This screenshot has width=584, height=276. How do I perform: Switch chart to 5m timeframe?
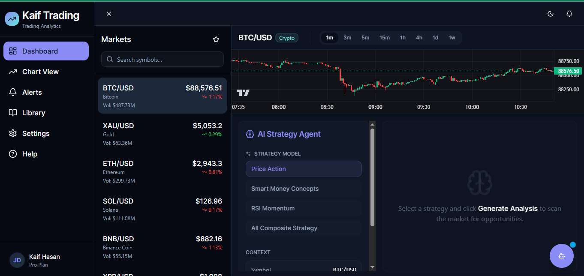click(365, 38)
